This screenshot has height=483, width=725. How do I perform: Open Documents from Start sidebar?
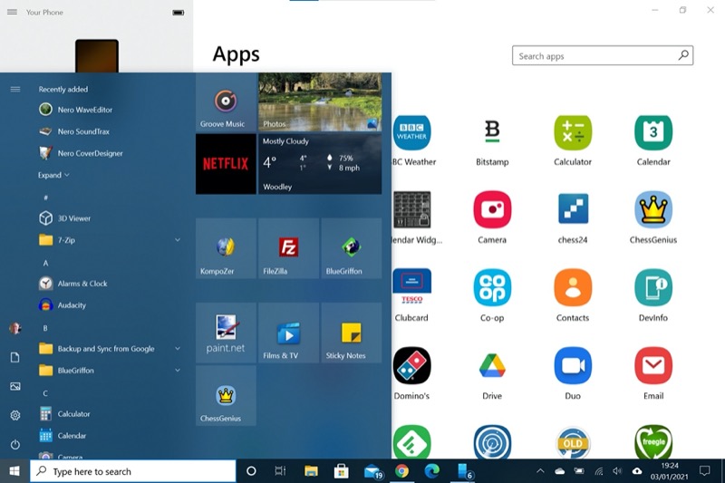(15, 357)
